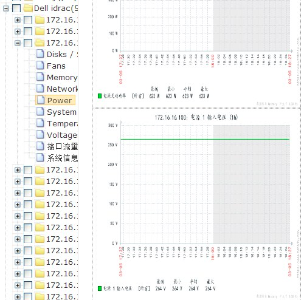Open the Temper… page icon

tap(40, 123)
